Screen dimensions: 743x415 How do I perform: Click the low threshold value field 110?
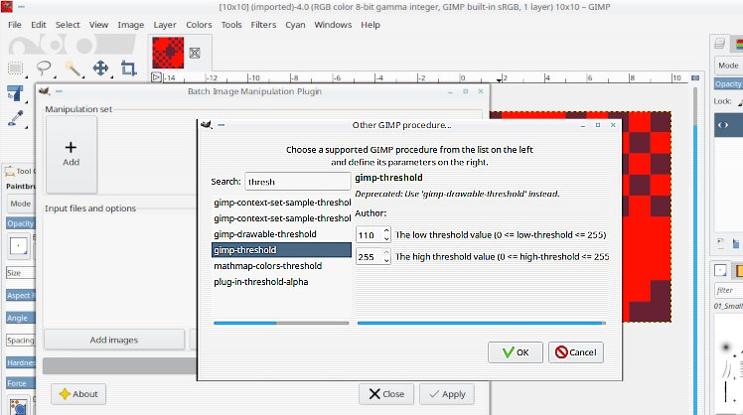[x=370, y=235]
